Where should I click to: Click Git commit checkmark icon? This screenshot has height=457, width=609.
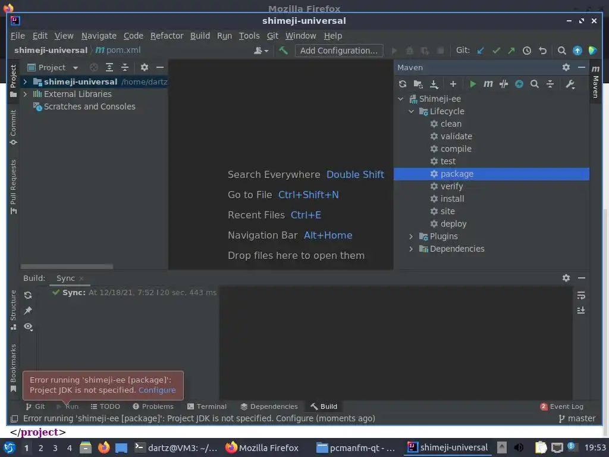pyautogui.click(x=496, y=51)
